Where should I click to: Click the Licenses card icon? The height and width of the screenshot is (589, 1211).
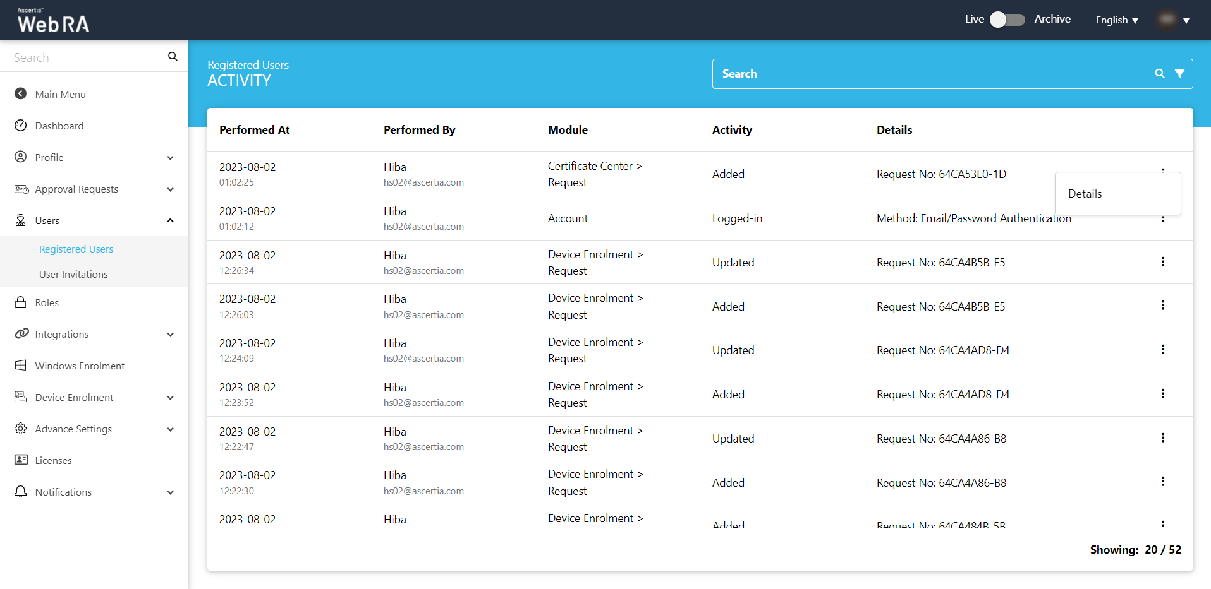[21, 460]
